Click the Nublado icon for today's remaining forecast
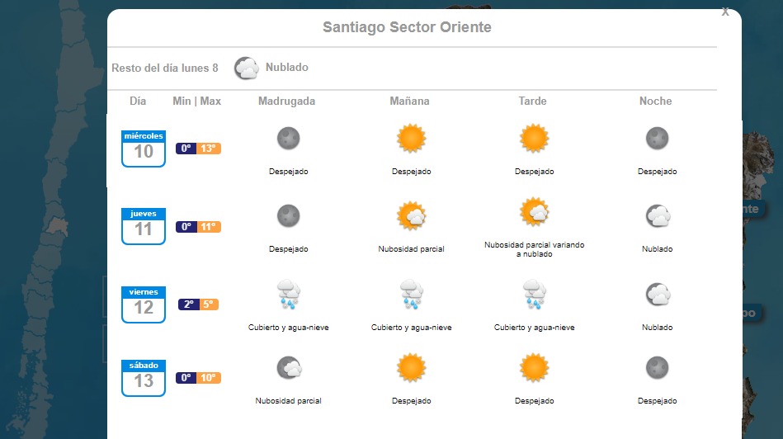The image size is (783, 439). coord(246,68)
